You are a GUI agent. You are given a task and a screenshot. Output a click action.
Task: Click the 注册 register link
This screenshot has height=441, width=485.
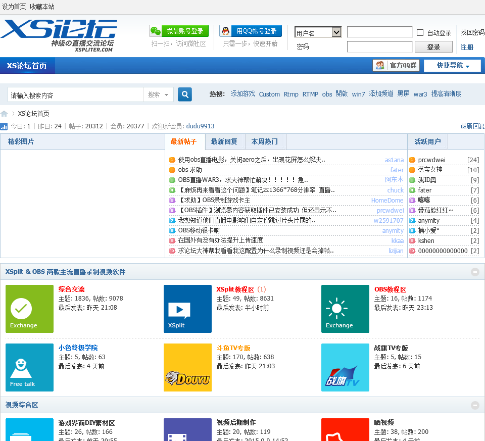(467, 47)
